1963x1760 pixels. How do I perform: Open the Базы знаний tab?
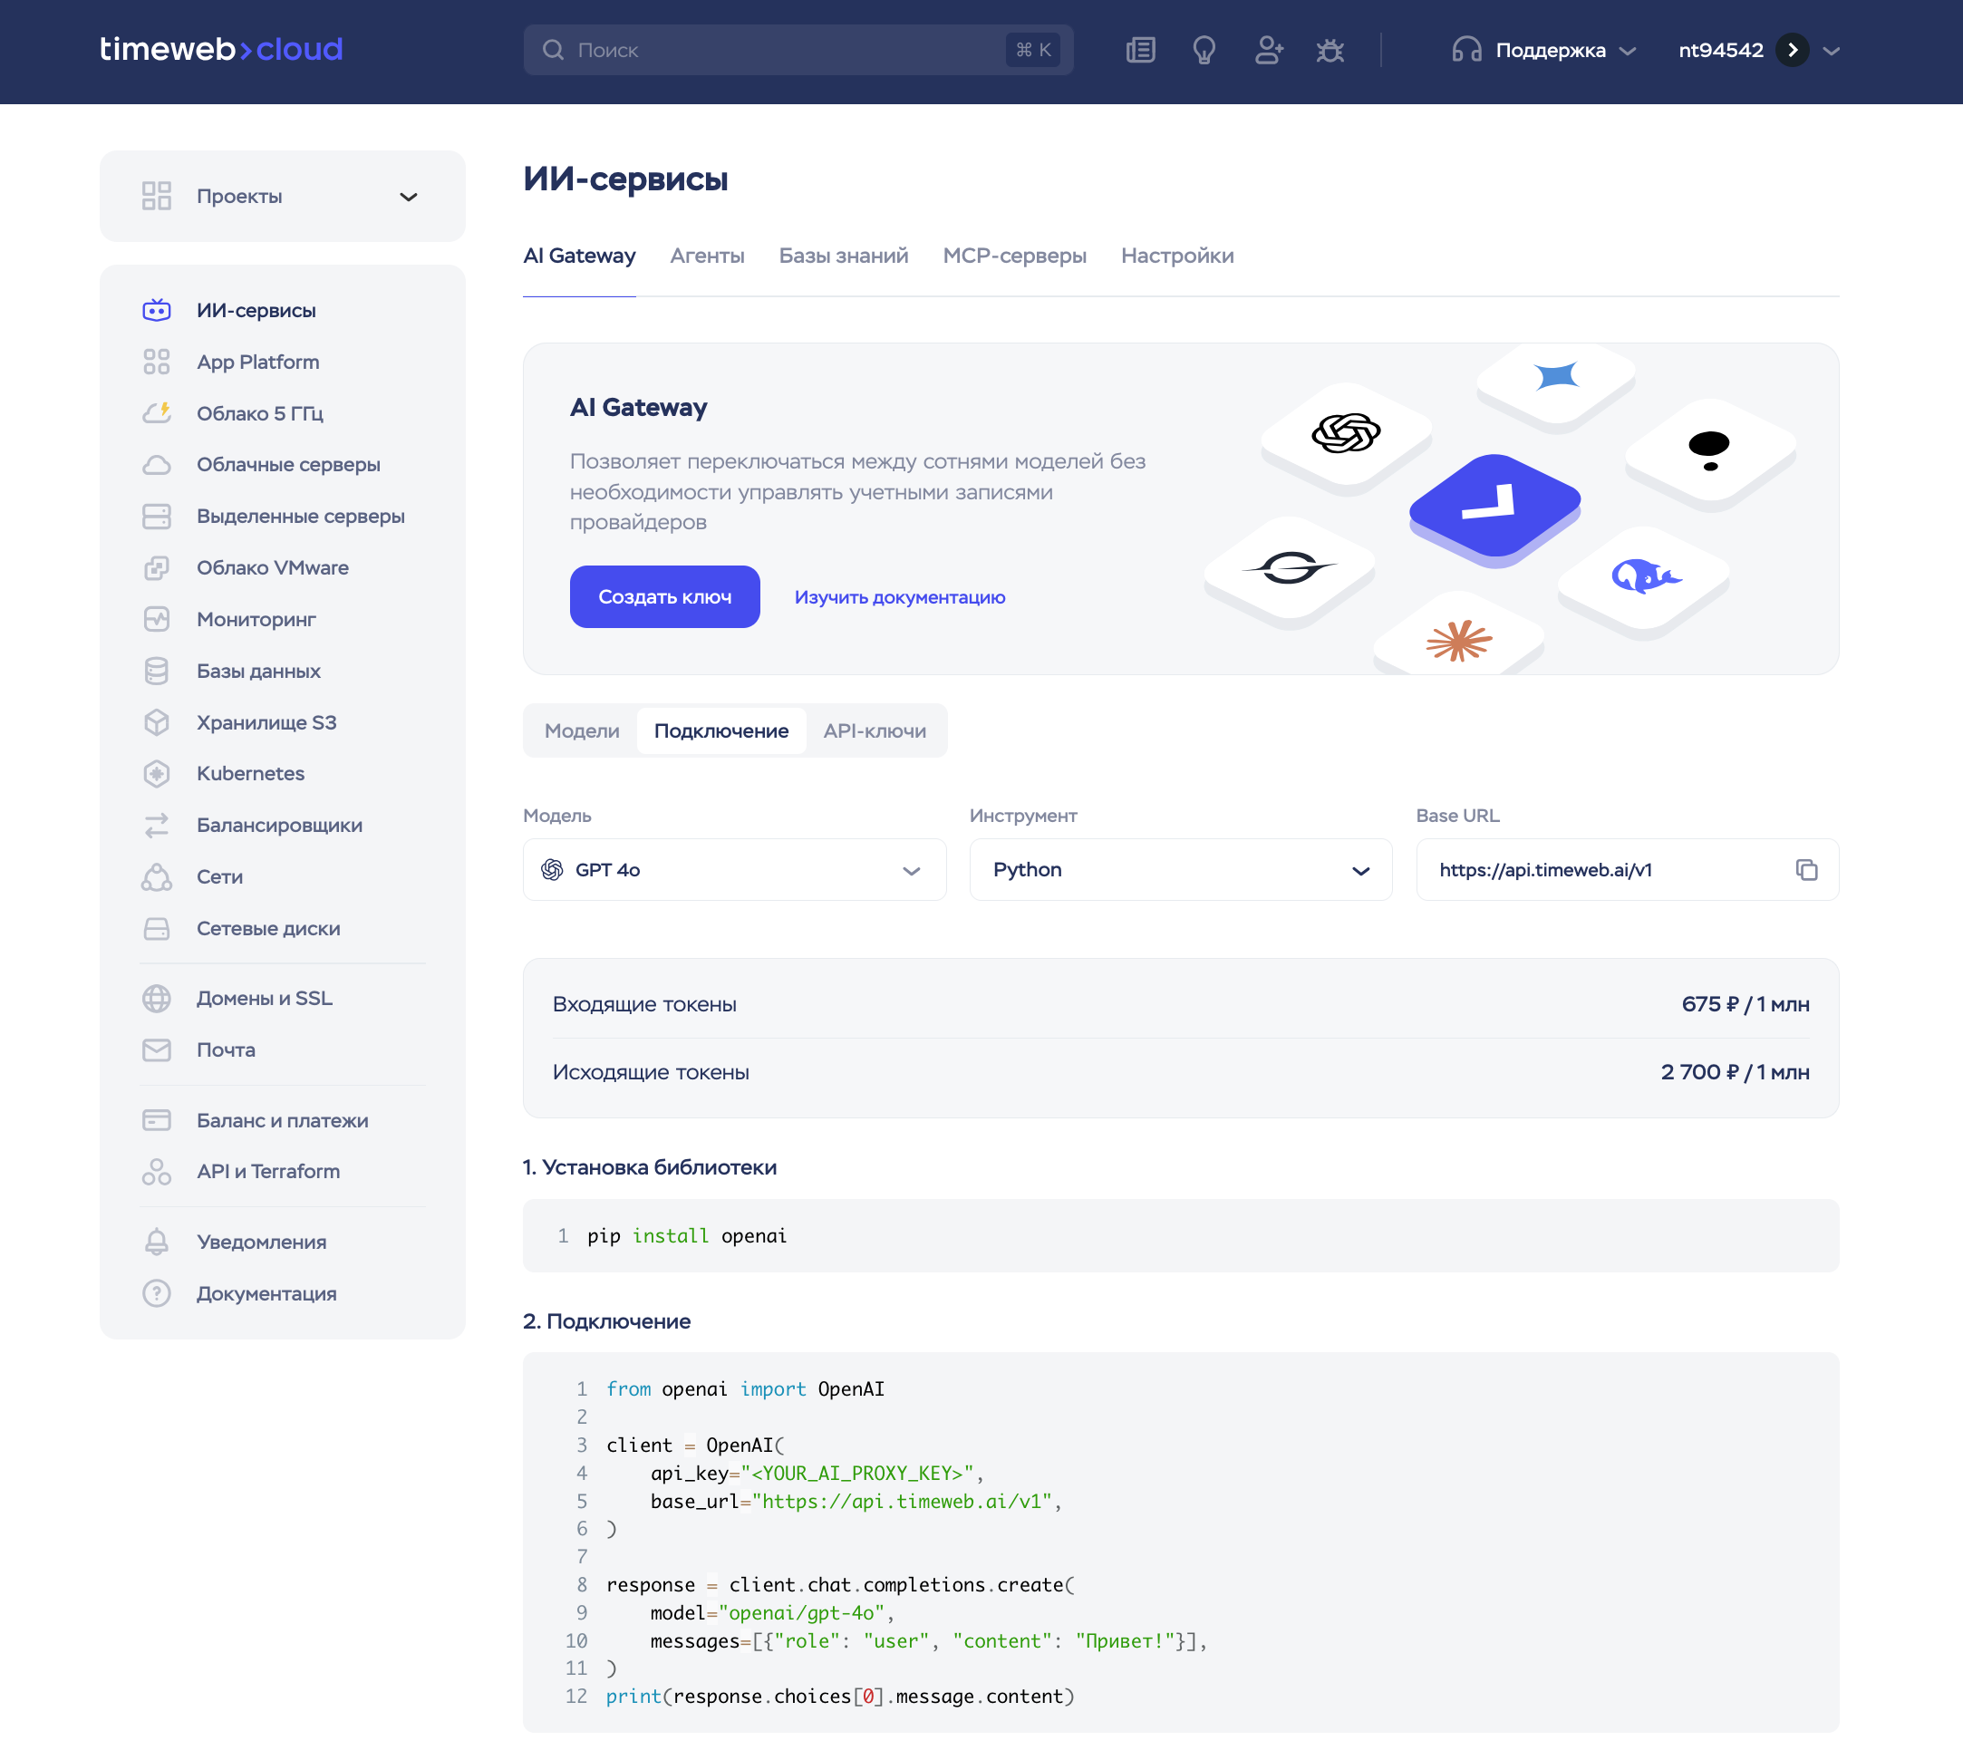843,256
